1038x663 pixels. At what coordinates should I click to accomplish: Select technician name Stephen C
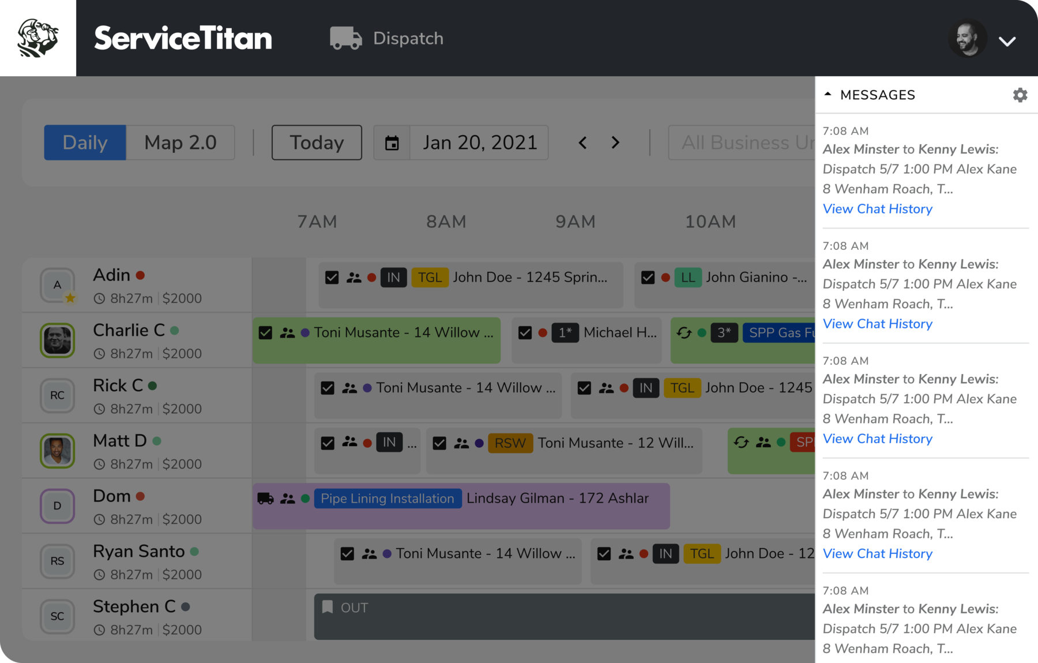(134, 606)
